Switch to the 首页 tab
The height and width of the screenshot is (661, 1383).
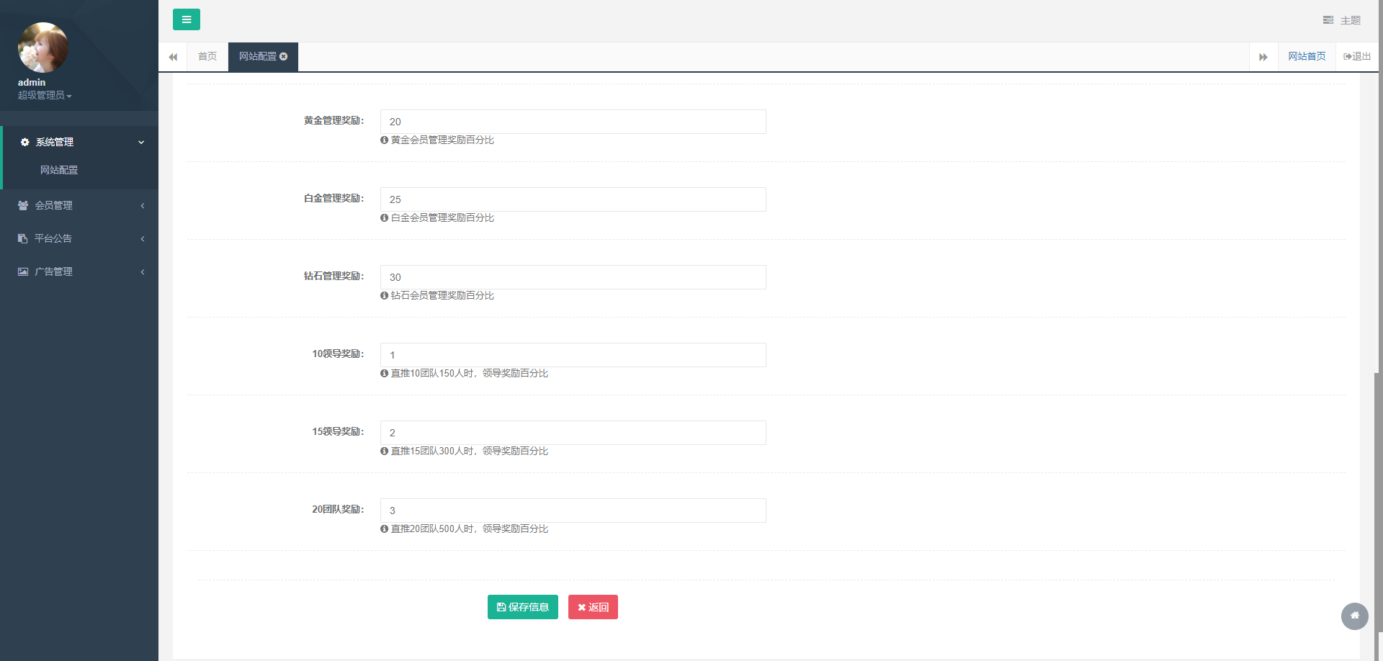[207, 56]
